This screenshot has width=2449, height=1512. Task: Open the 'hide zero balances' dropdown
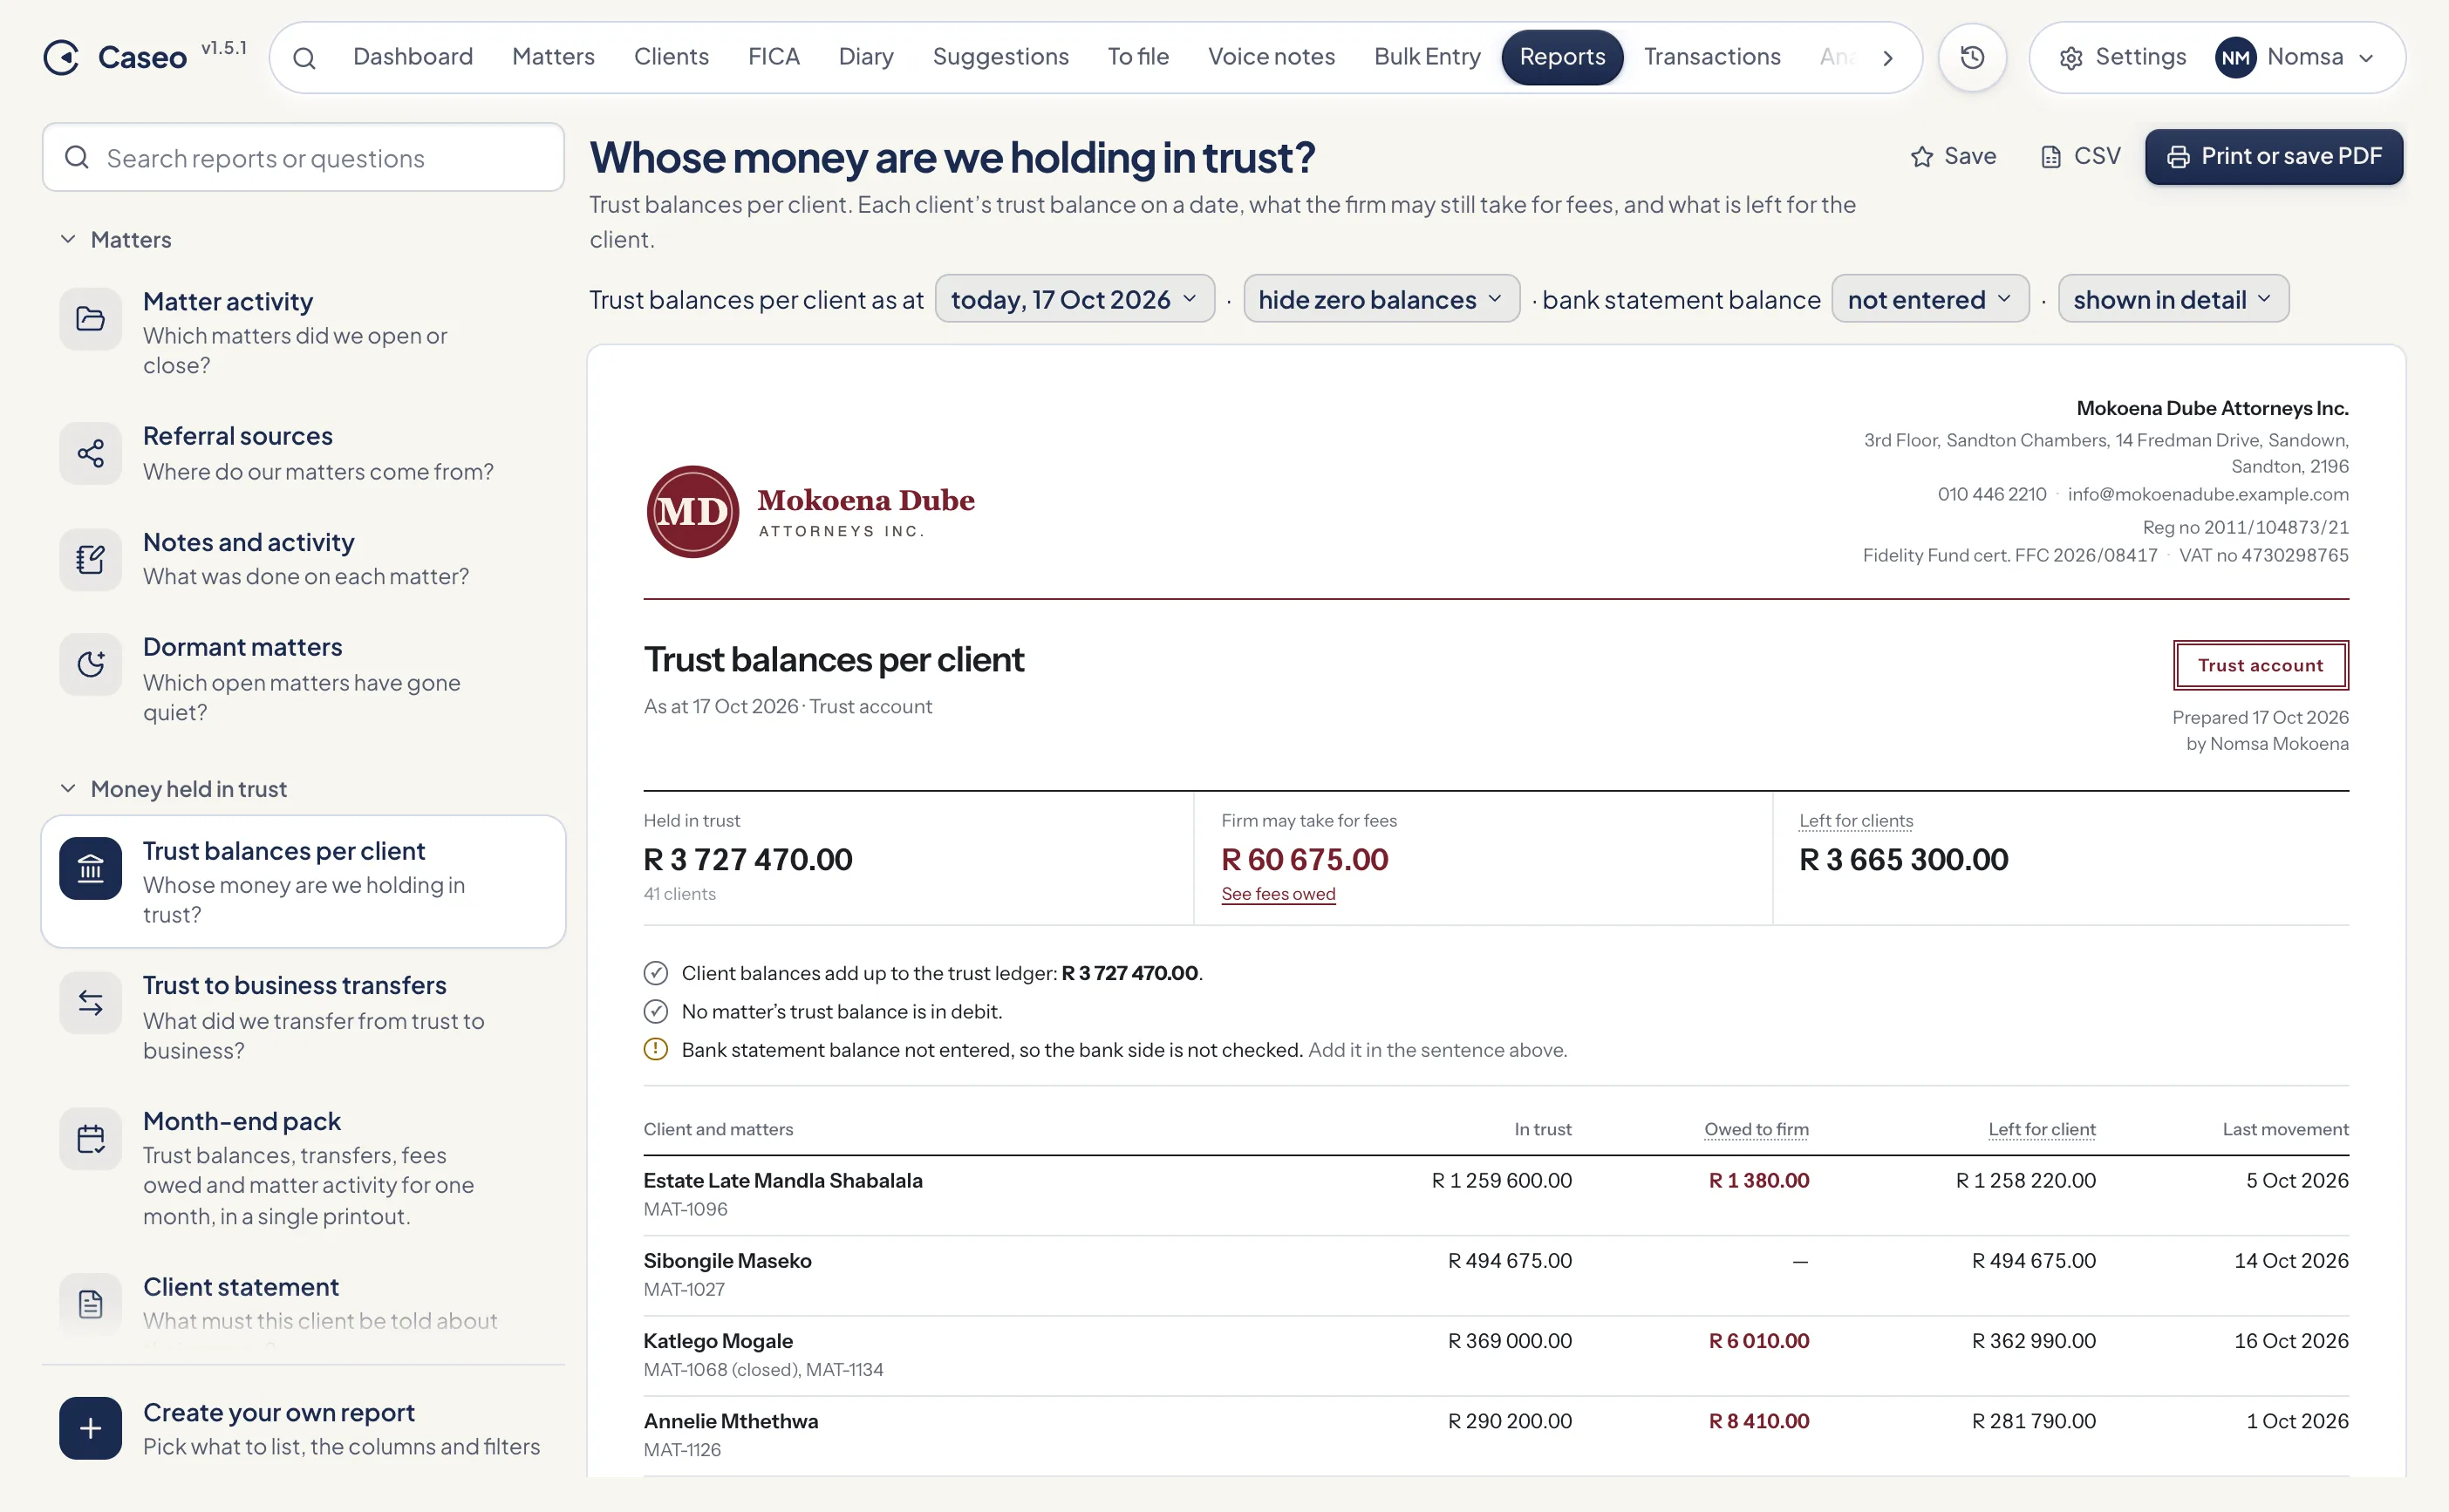pos(1381,299)
